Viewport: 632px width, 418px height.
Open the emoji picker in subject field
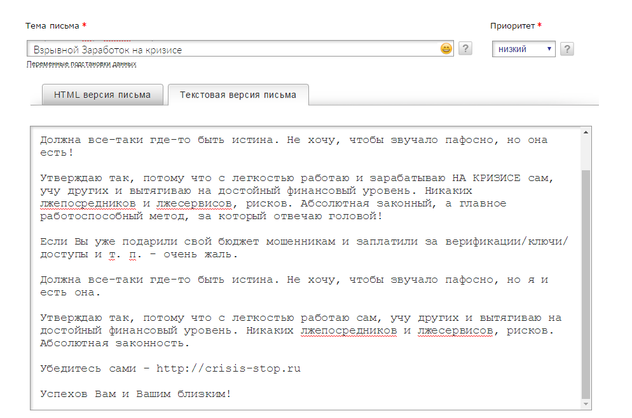point(446,49)
